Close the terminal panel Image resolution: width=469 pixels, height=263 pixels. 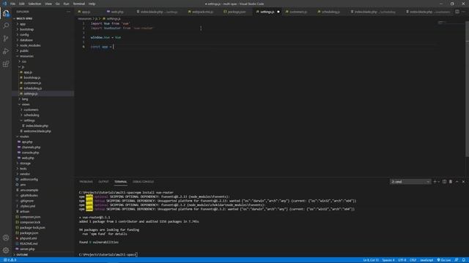pos(463,182)
